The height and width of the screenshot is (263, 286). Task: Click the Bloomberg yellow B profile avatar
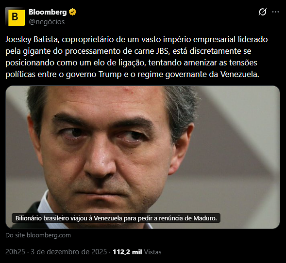click(15, 17)
